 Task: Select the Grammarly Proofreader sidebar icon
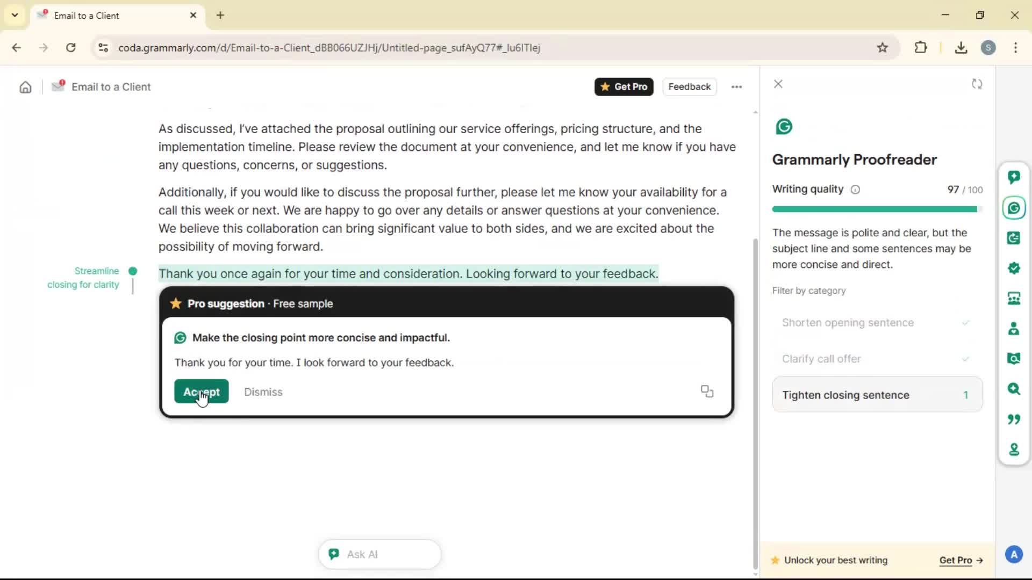tap(1014, 208)
